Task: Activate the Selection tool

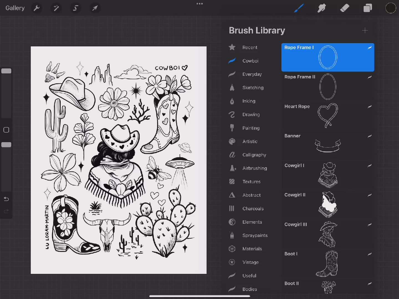Action: point(75,8)
